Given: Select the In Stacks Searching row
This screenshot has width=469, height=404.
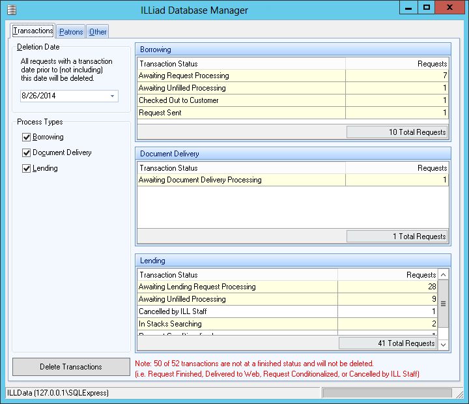Looking at the screenshot, I should click(x=238, y=324).
